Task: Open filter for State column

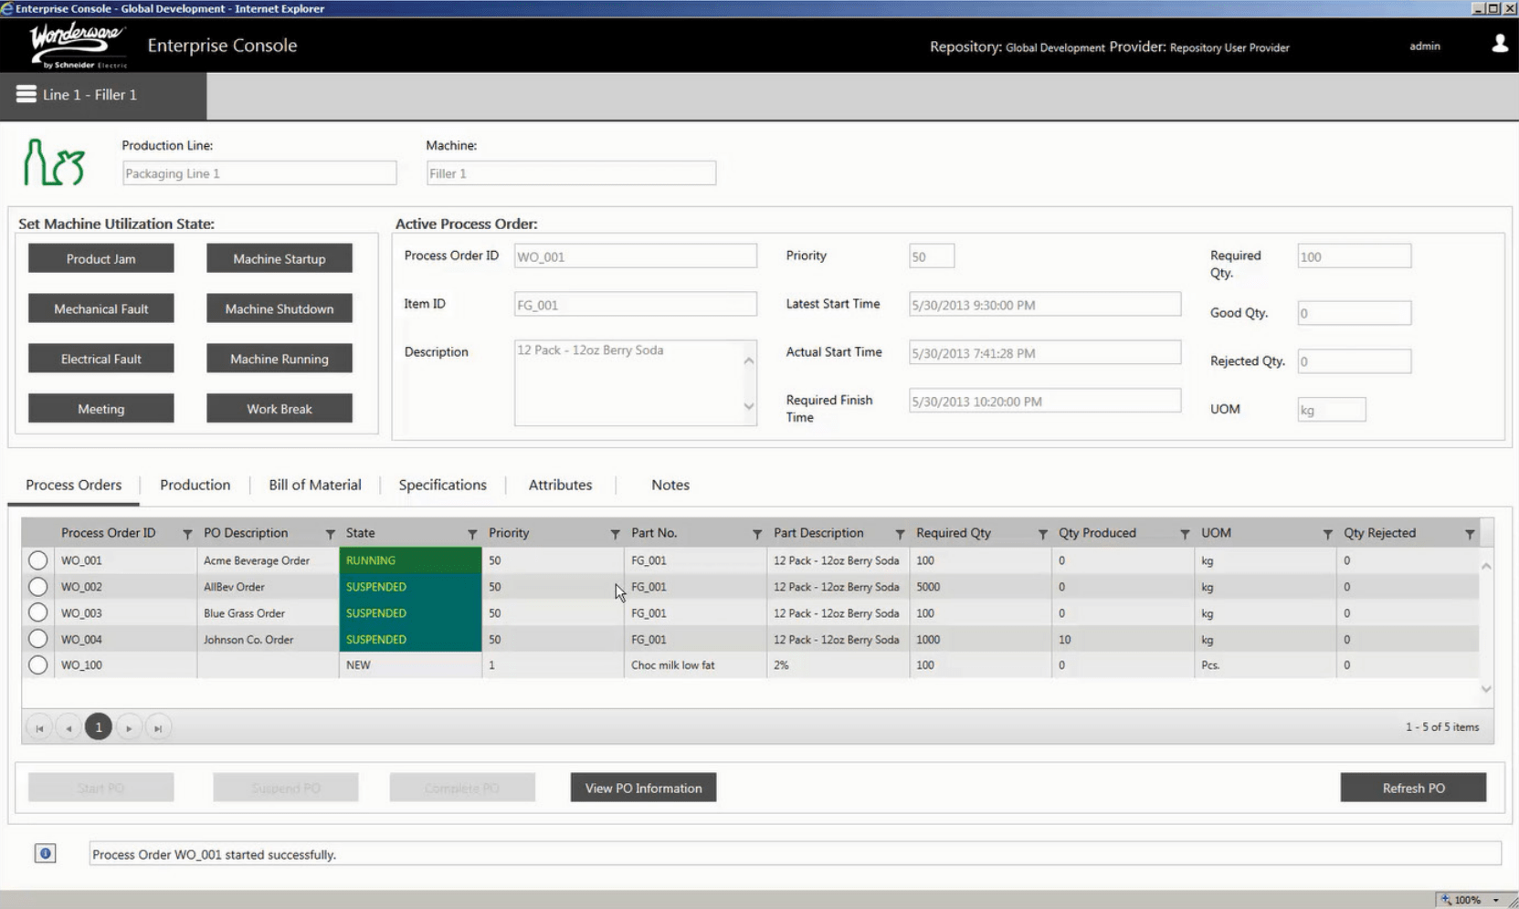Action: (x=472, y=534)
